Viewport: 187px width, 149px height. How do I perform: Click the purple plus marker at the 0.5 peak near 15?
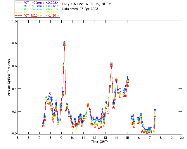click(x=127, y=77)
